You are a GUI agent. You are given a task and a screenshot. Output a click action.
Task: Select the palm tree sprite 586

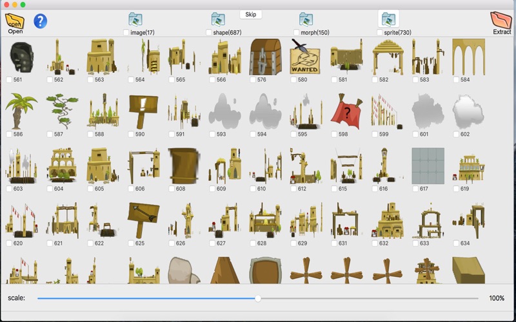click(x=21, y=111)
